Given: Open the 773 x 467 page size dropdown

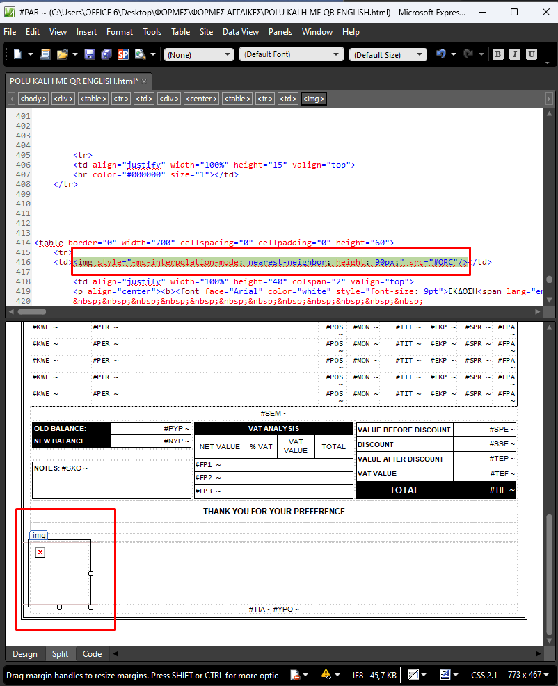Looking at the screenshot, I should (528, 675).
